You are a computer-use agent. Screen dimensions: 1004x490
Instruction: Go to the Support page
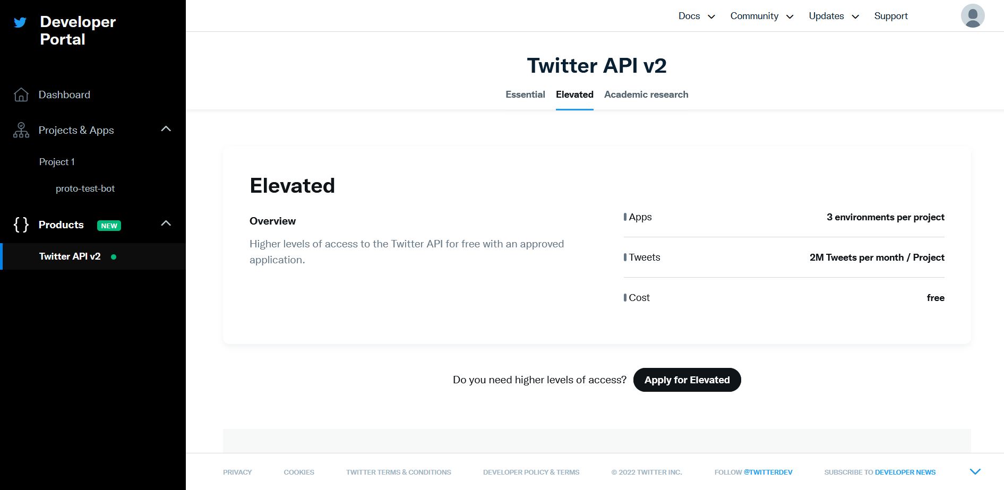tap(891, 16)
